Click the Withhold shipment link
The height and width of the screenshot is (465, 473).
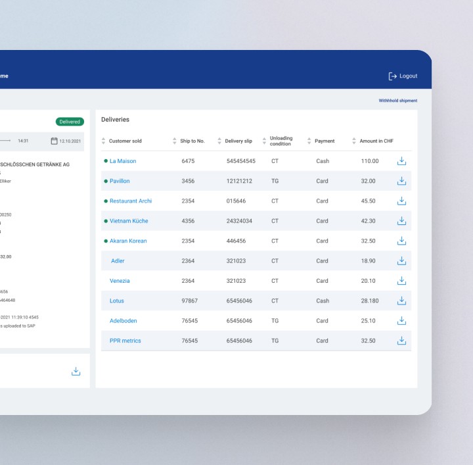pyautogui.click(x=398, y=101)
